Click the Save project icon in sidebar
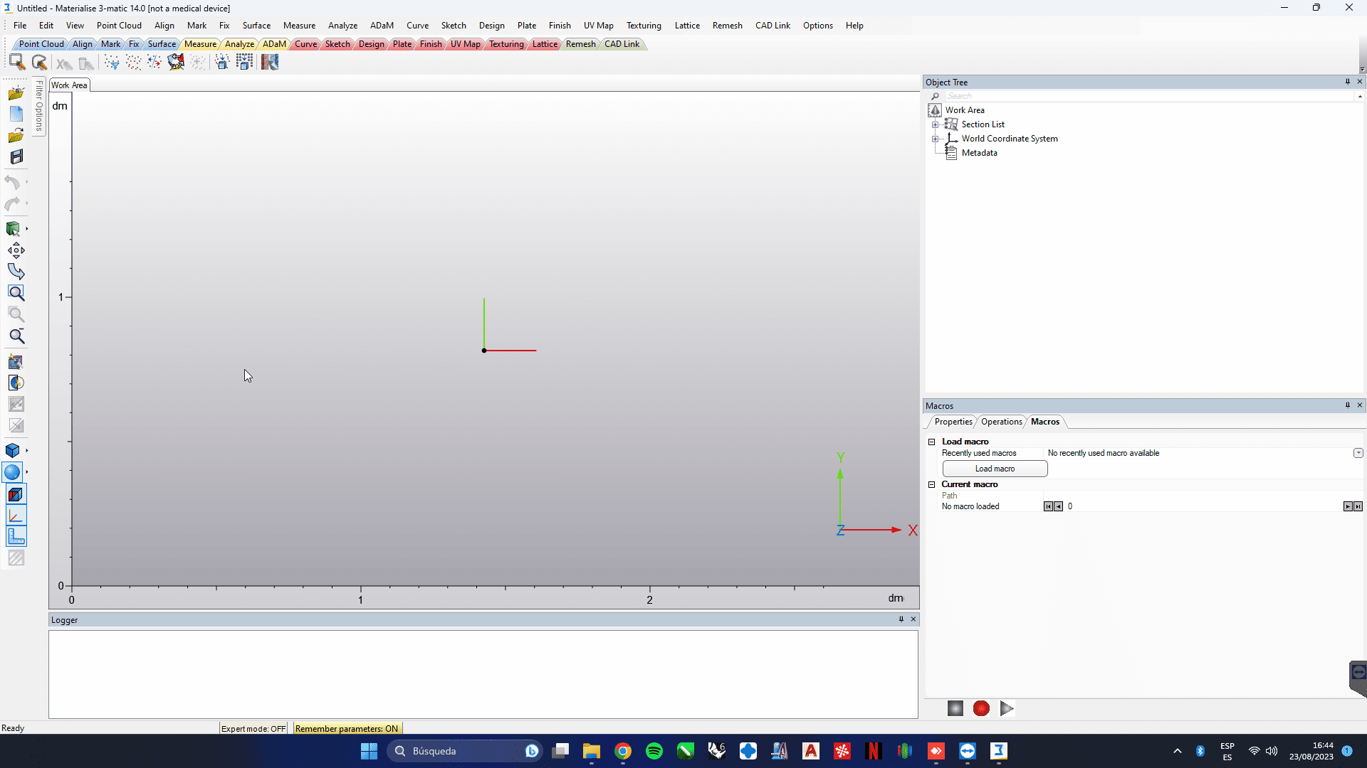Screen dimensions: 1367x768 coord(16,156)
